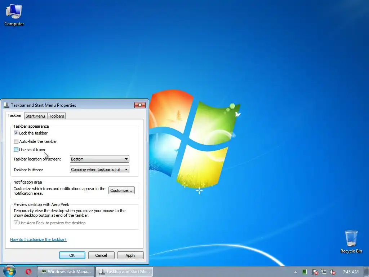Viewport: 369px width, 277px height.
Task: Show hidden icons tray arrow
Action: point(295,272)
